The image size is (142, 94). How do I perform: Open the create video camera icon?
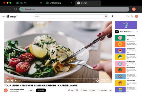click(x=127, y=16)
